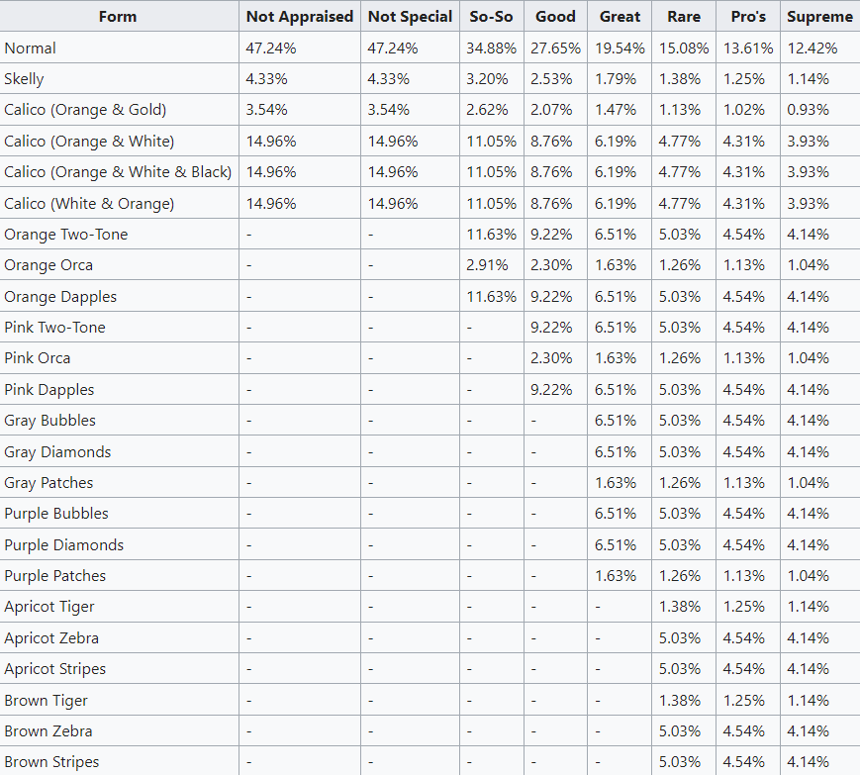Click the Good column header
The height and width of the screenshot is (775, 860).
(555, 17)
